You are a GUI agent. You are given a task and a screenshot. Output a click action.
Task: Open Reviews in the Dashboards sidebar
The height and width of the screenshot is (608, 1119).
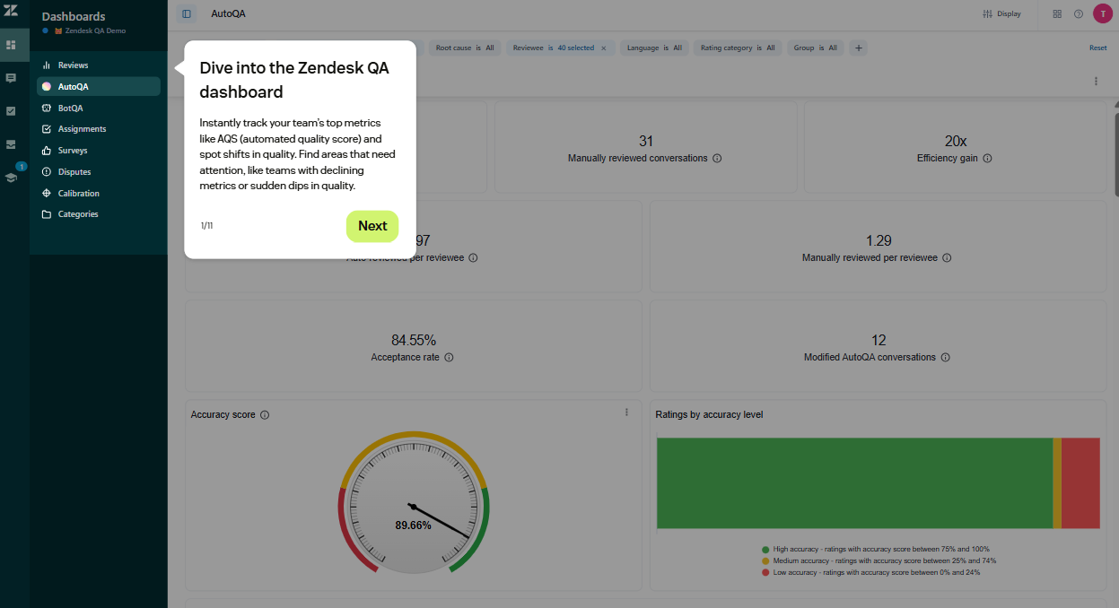point(99,65)
